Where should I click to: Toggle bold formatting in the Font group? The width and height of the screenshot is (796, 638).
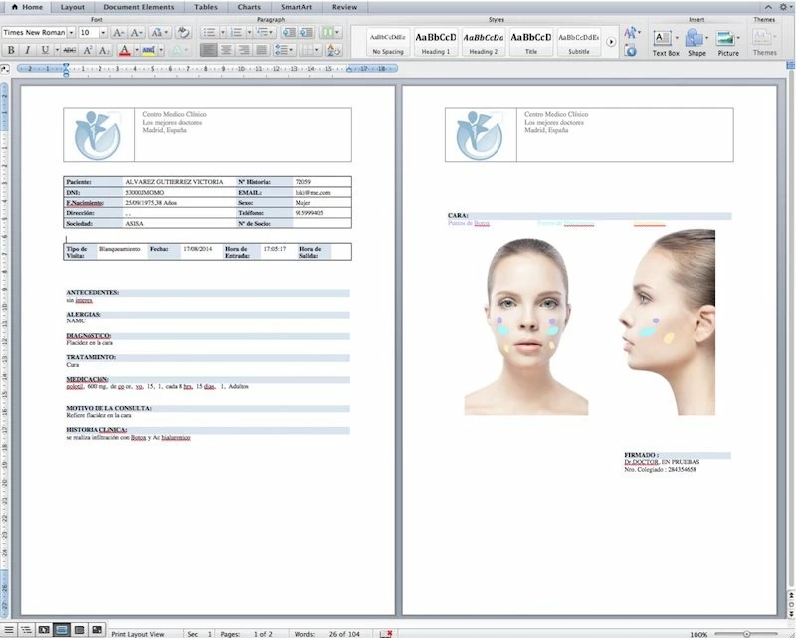10,47
